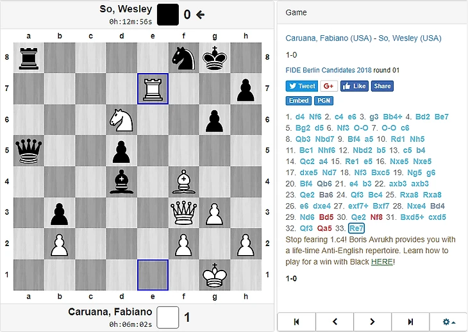Select the white knight on d6

122,120
